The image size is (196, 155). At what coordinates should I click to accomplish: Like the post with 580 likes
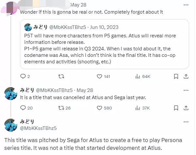[x=100, y=108]
